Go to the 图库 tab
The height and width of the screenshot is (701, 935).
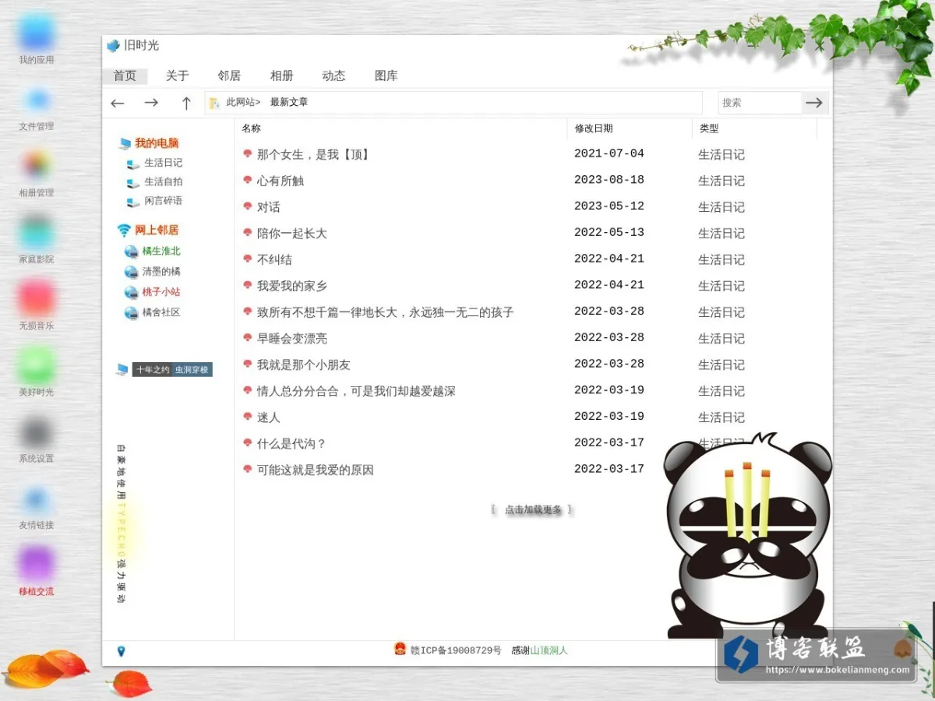click(386, 76)
